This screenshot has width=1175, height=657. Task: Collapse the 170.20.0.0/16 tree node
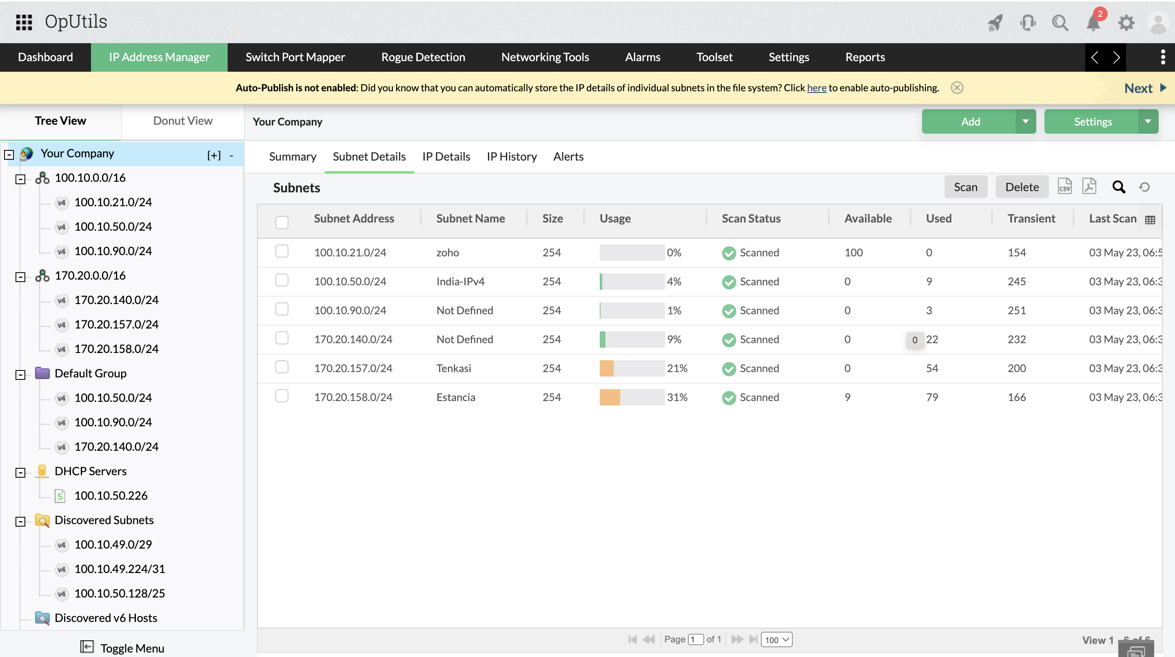(x=20, y=277)
